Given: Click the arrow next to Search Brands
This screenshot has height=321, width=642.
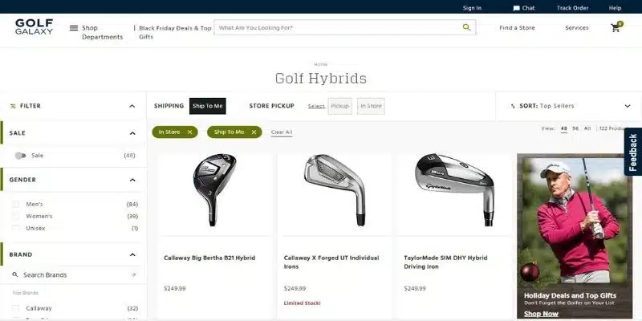Looking at the screenshot, I should click(133, 274).
